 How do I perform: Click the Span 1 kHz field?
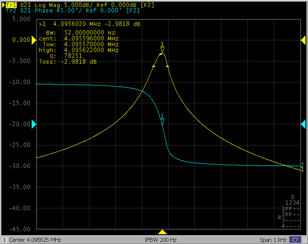(x=273, y=240)
